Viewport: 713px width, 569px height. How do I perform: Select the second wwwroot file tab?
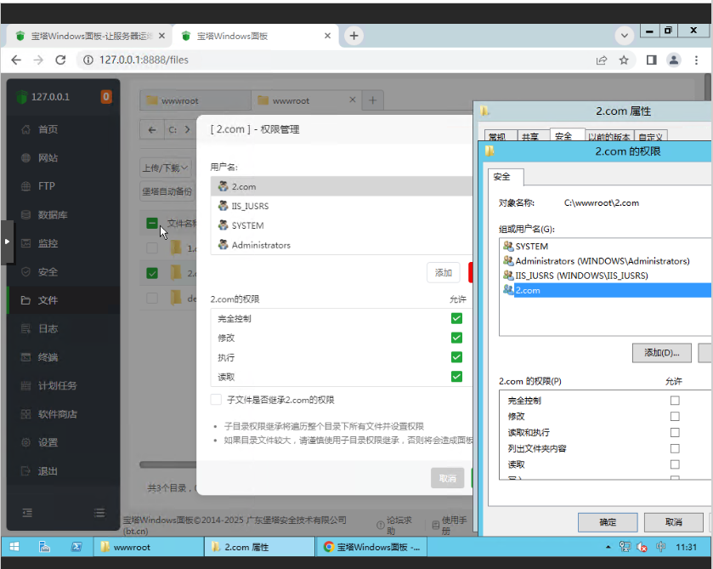click(x=291, y=100)
